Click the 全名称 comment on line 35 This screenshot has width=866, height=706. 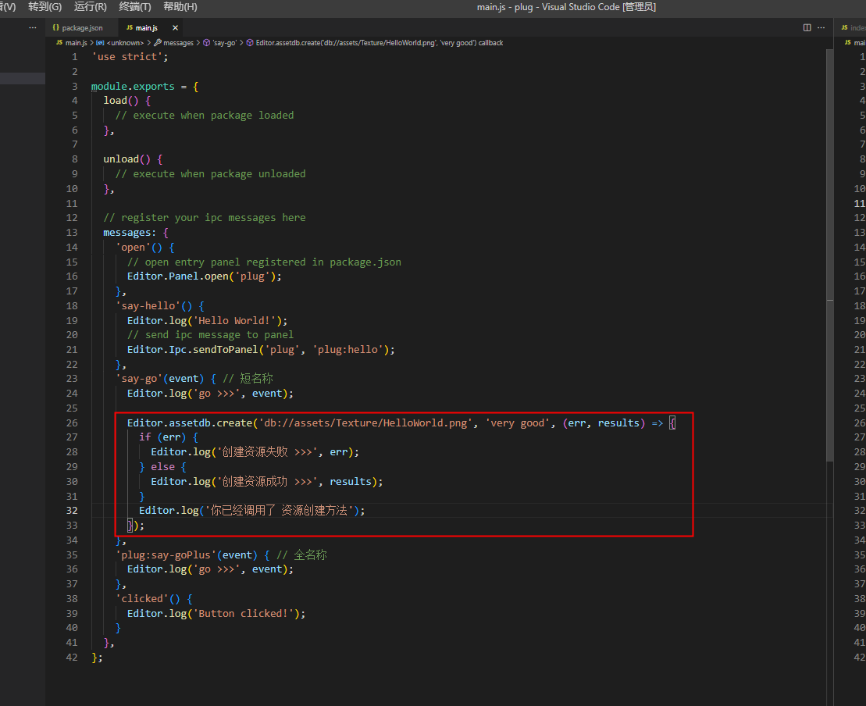[301, 555]
